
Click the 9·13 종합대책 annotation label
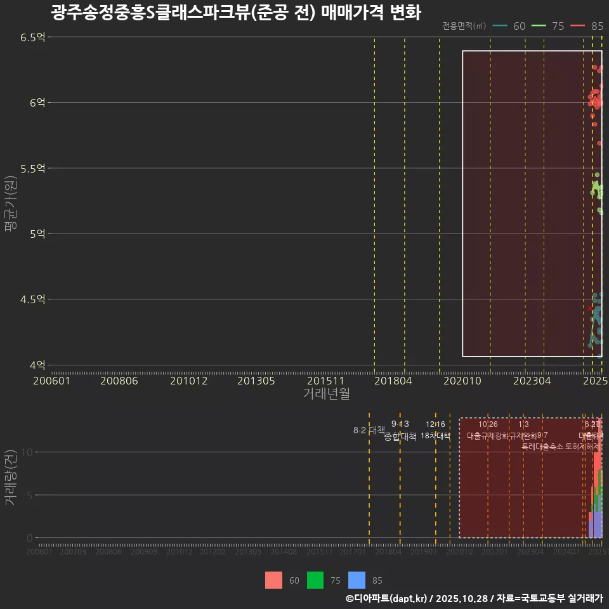[400, 429]
